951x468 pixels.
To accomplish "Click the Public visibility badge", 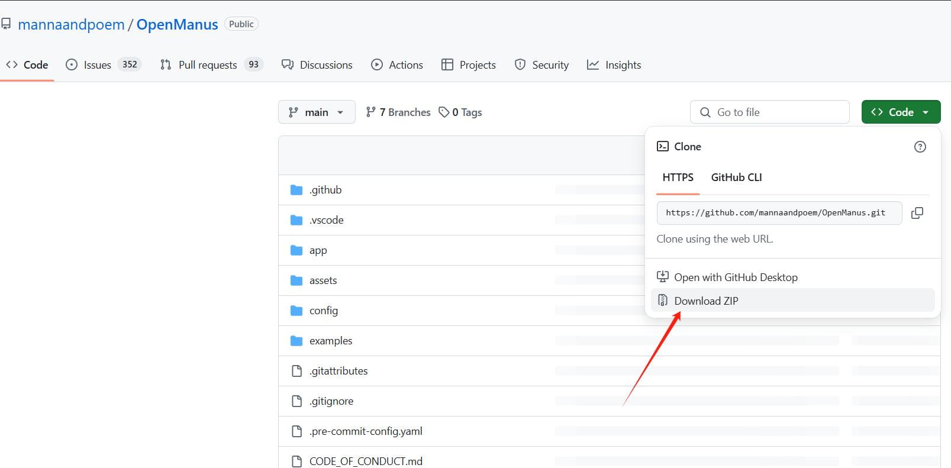I will pos(241,24).
